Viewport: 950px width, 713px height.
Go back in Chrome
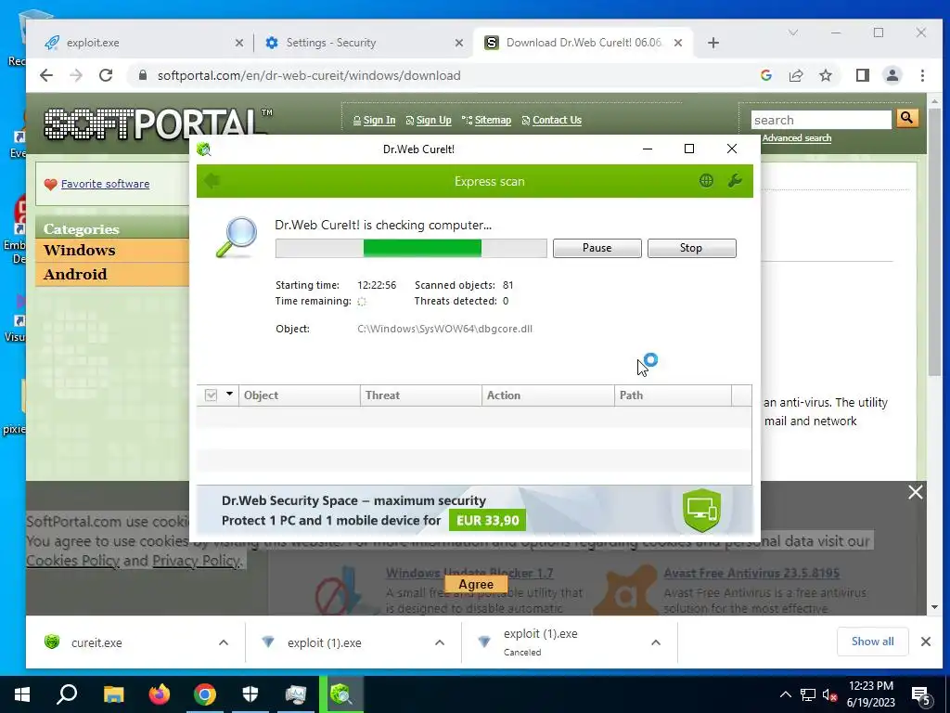(46, 75)
